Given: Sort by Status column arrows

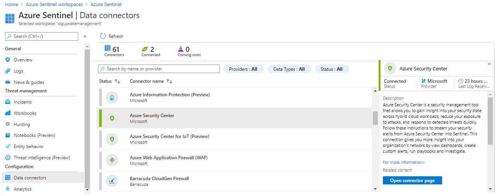Looking at the screenshot, I should pyautogui.click(x=118, y=81).
